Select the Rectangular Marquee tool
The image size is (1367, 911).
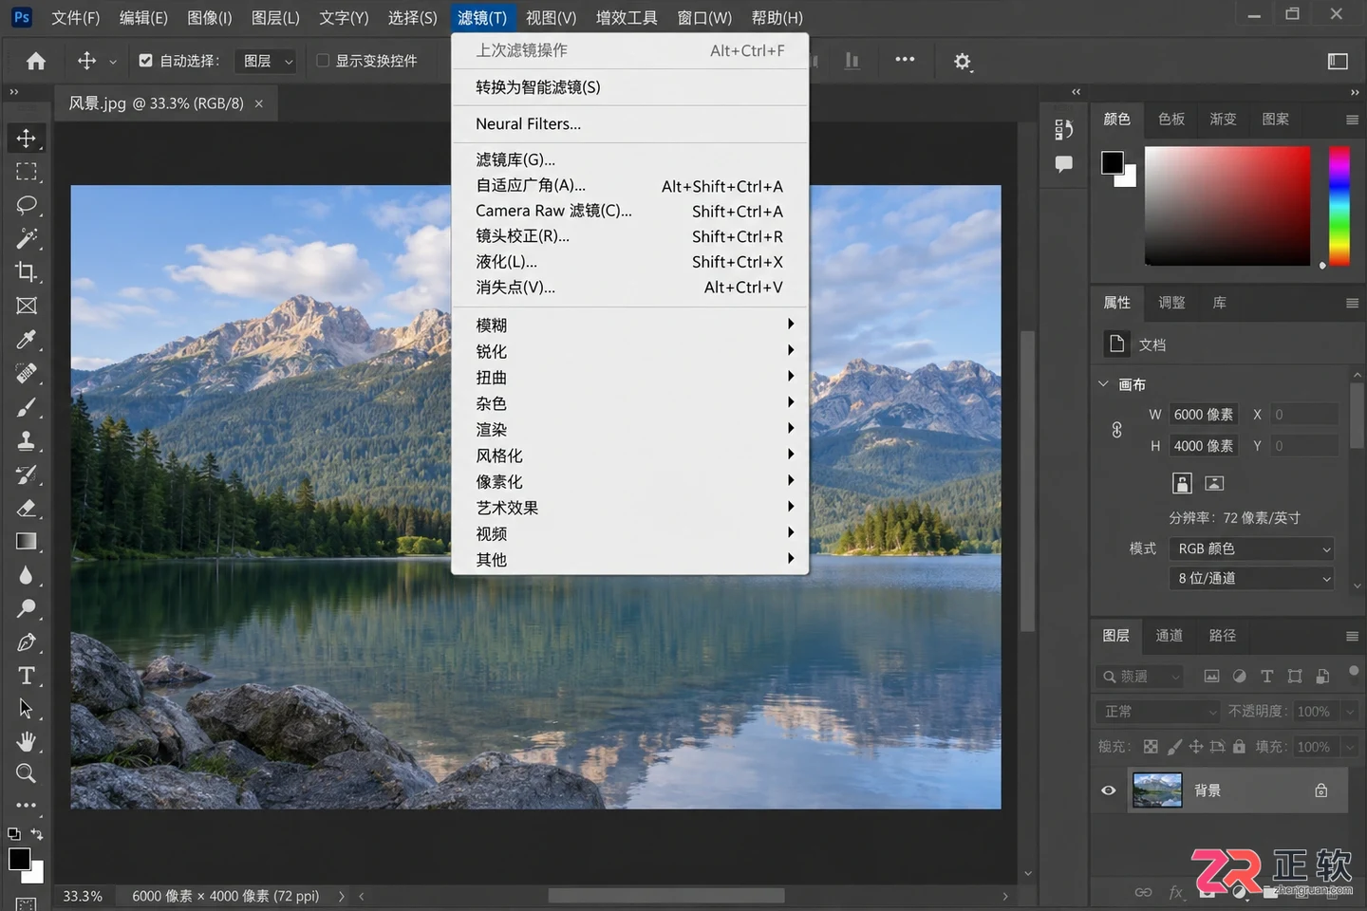(26, 172)
